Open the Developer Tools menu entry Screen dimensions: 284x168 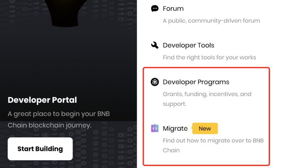point(188,45)
